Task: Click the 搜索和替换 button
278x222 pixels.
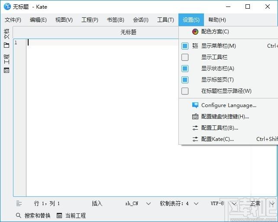Action: tap(33, 215)
